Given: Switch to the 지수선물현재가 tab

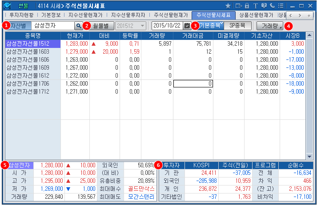Looking at the screenshot, I should coord(85,15).
